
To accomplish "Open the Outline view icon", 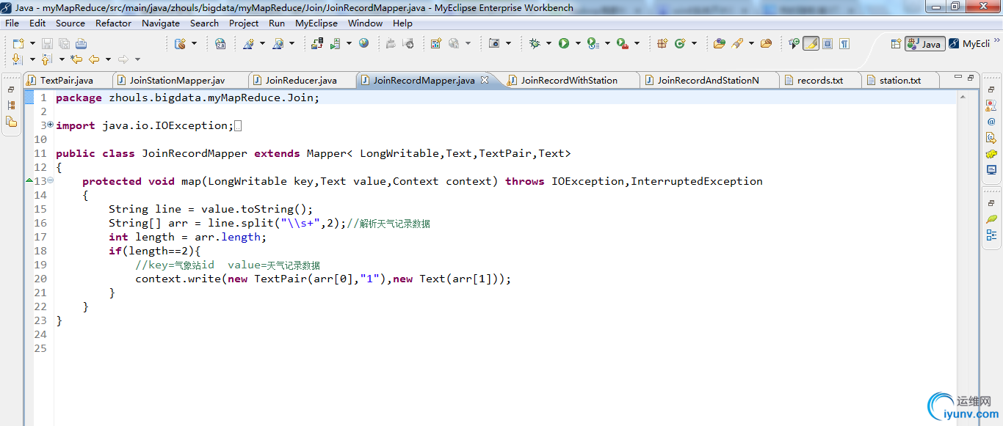I will click(991, 235).
